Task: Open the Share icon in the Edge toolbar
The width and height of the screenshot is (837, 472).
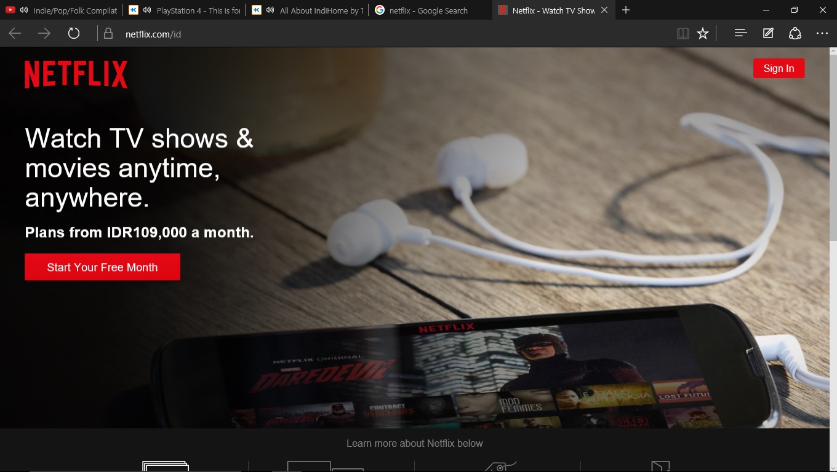Action: (x=795, y=34)
